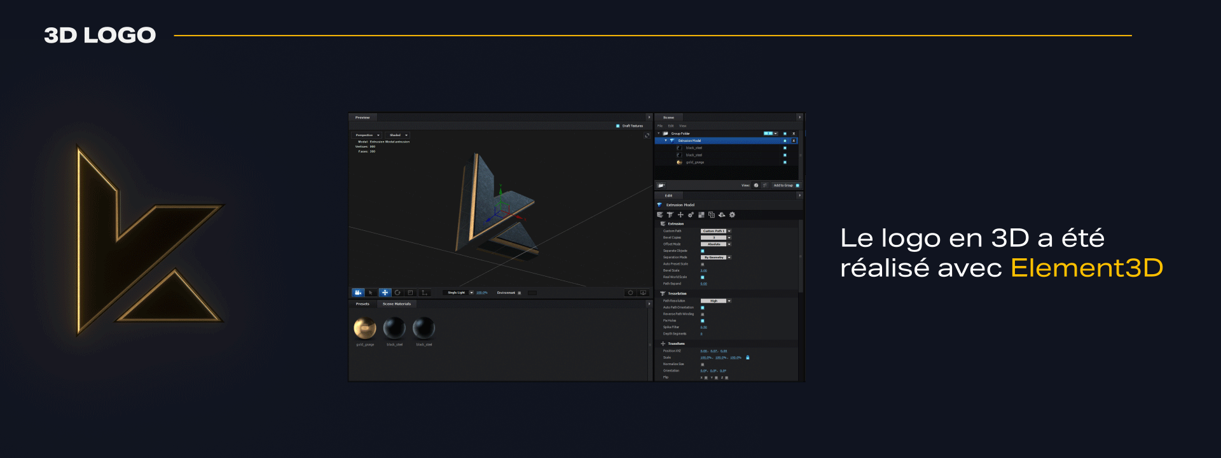This screenshot has height=458, width=1221.
Task: Select the first black_steel material sphere
Action: click(394, 328)
